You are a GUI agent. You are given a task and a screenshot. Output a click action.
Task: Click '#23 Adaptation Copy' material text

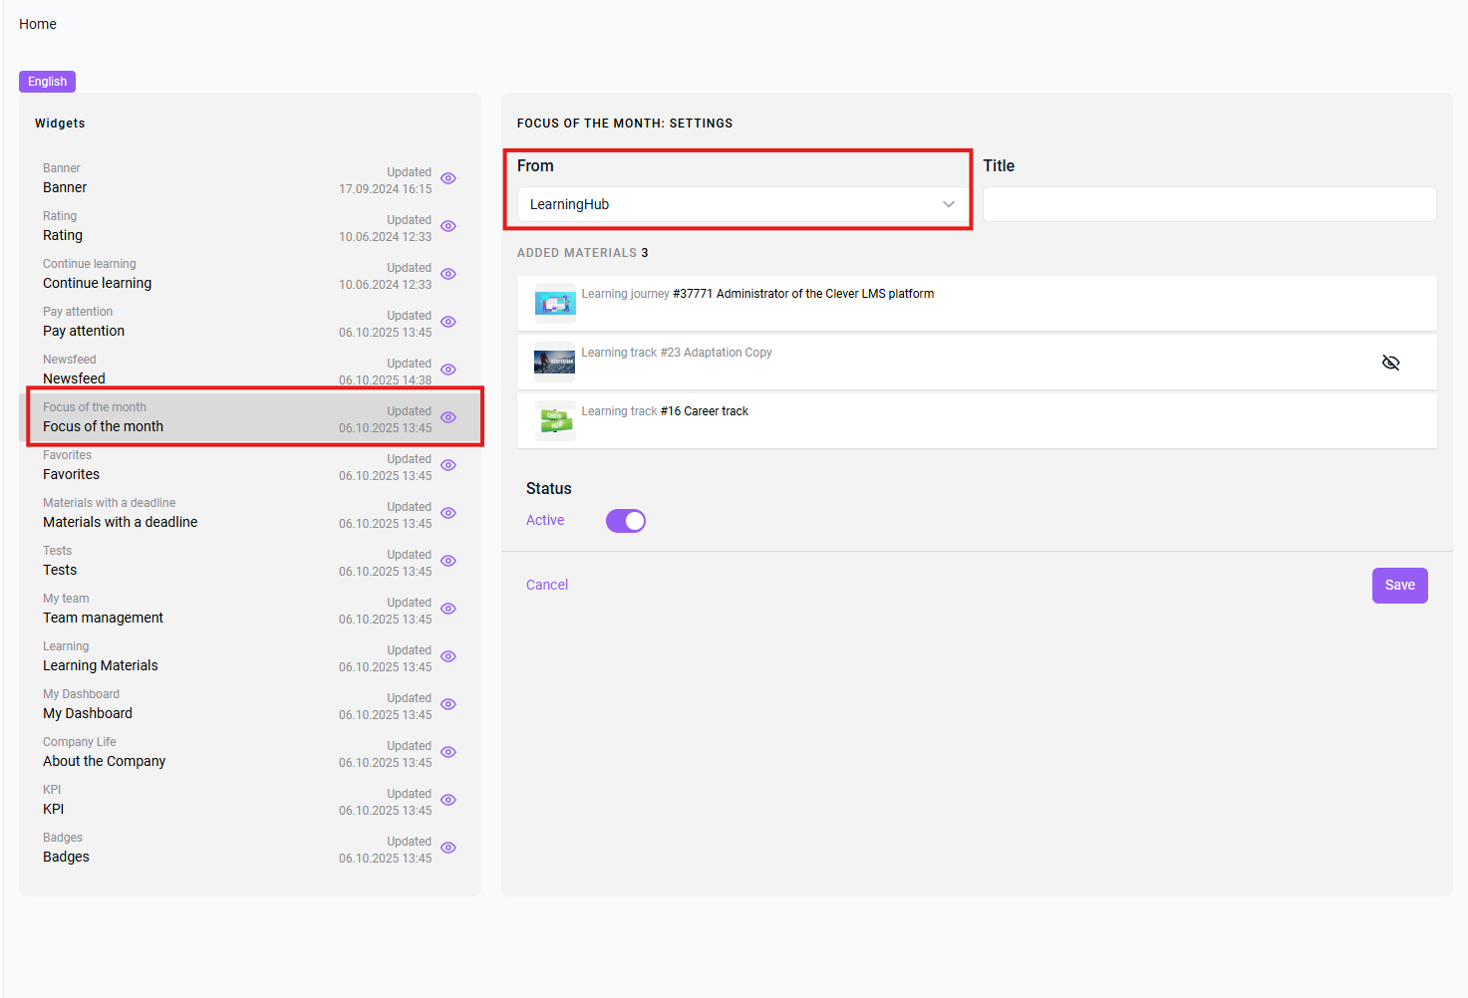pos(717,353)
